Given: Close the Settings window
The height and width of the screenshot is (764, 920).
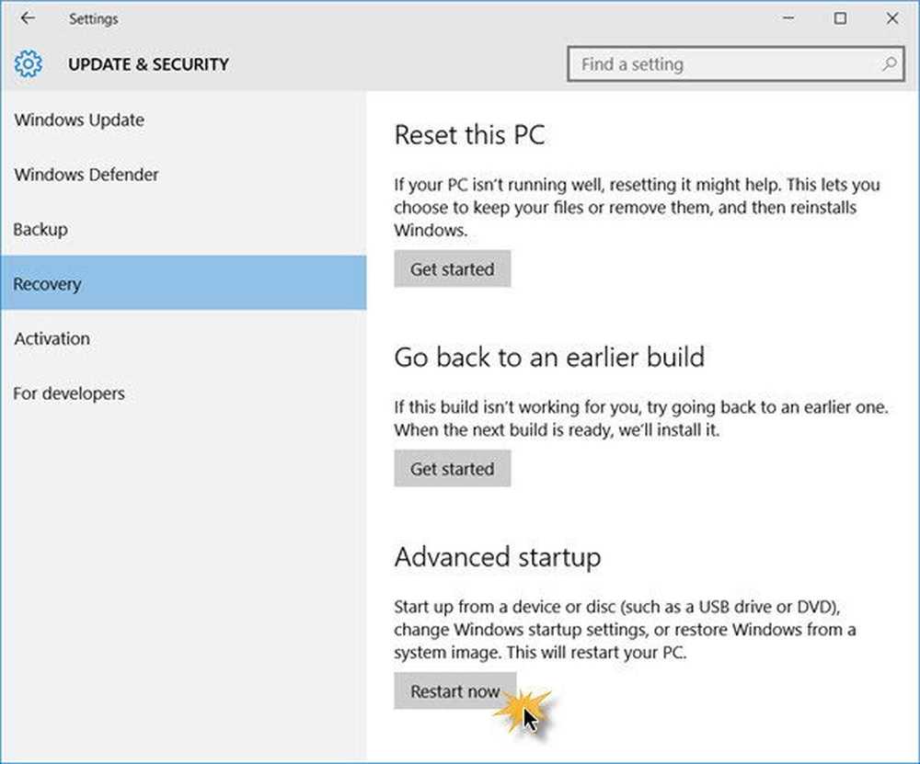Looking at the screenshot, I should click(x=891, y=18).
